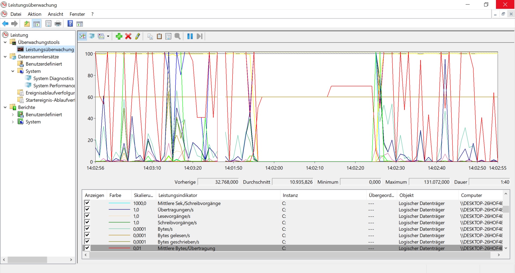
Task: Select the Leistung root node
Action: [x=19, y=35]
